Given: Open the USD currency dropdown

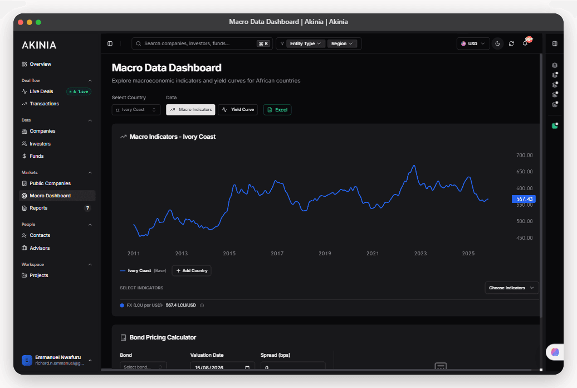Looking at the screenshot, I should coord(473,43).
